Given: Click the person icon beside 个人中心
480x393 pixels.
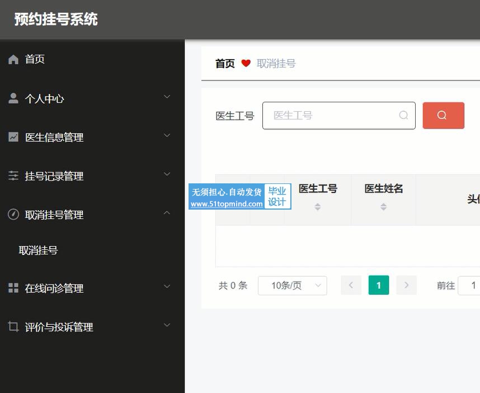Looking at the screenshot, I should (x=13, y=98).
